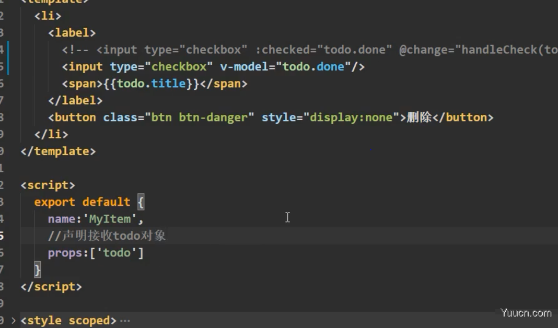The height and width of the screenshot is (328, 558).
Task: Click the 声明接收todo对象 comment
Action: pos(107,236)
